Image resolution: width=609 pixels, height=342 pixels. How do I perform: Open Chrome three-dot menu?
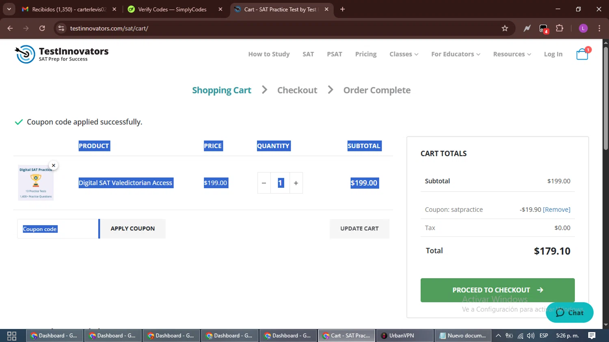pos(599,28)
